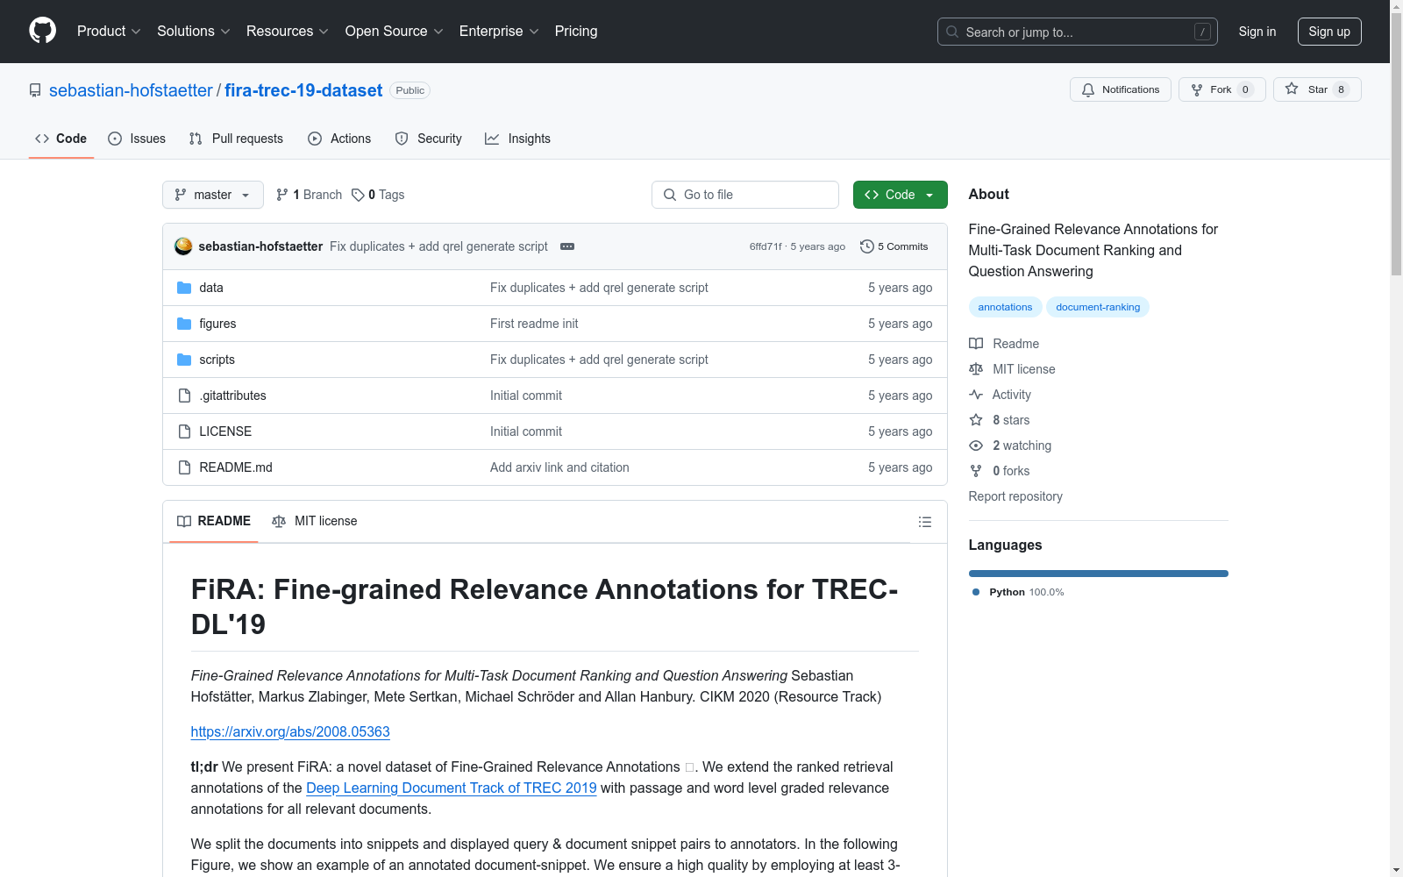
Task: Open 'First readme init' commit message
Action: [x=534, y=324]
